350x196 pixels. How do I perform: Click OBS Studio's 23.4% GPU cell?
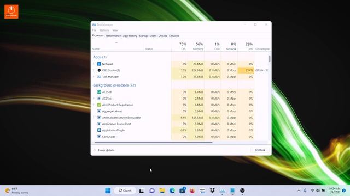[246, 70]
